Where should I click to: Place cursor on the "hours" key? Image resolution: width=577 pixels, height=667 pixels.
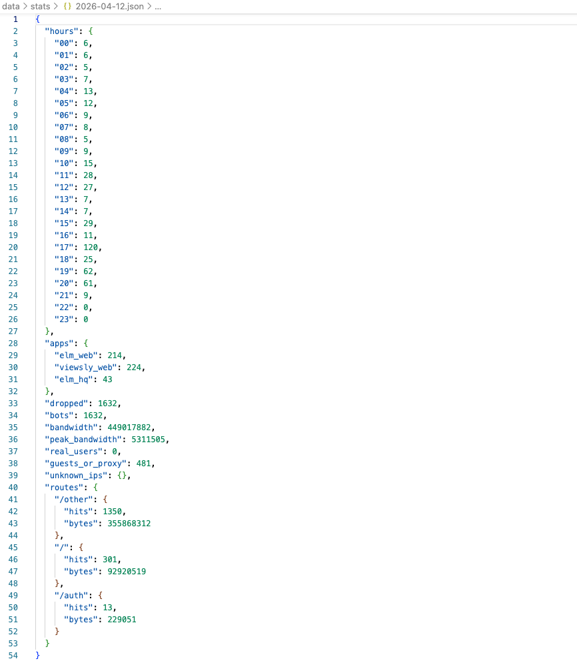coord(62,31)
